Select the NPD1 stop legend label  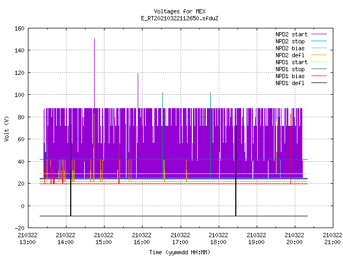click(290, 69)
